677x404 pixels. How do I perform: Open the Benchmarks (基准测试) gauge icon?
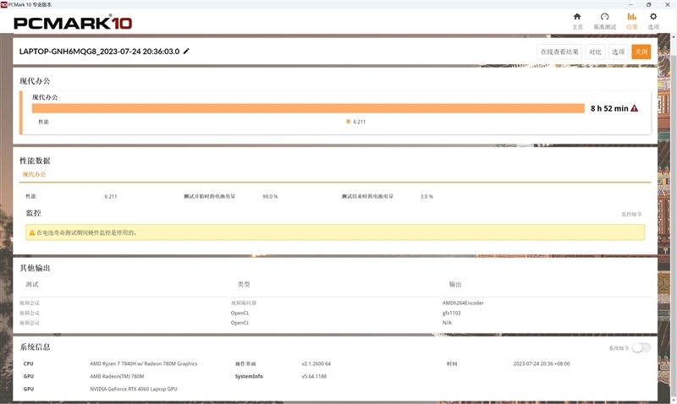pyautogui.click(x=604, y=20)
